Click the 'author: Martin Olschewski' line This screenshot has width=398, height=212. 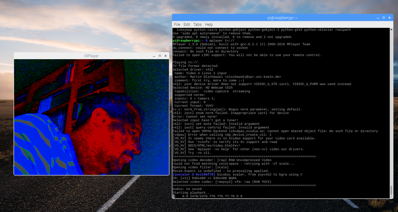[x=228, y=77]
